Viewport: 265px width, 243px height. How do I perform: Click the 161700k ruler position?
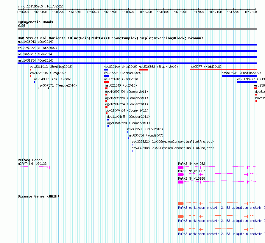point(198,12)
